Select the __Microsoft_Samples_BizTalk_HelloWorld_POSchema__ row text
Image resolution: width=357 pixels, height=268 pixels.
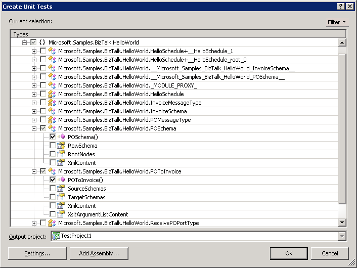(171, 77)
